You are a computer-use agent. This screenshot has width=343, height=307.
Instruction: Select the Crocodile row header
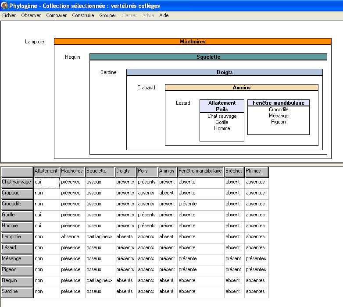click(17, 204)
